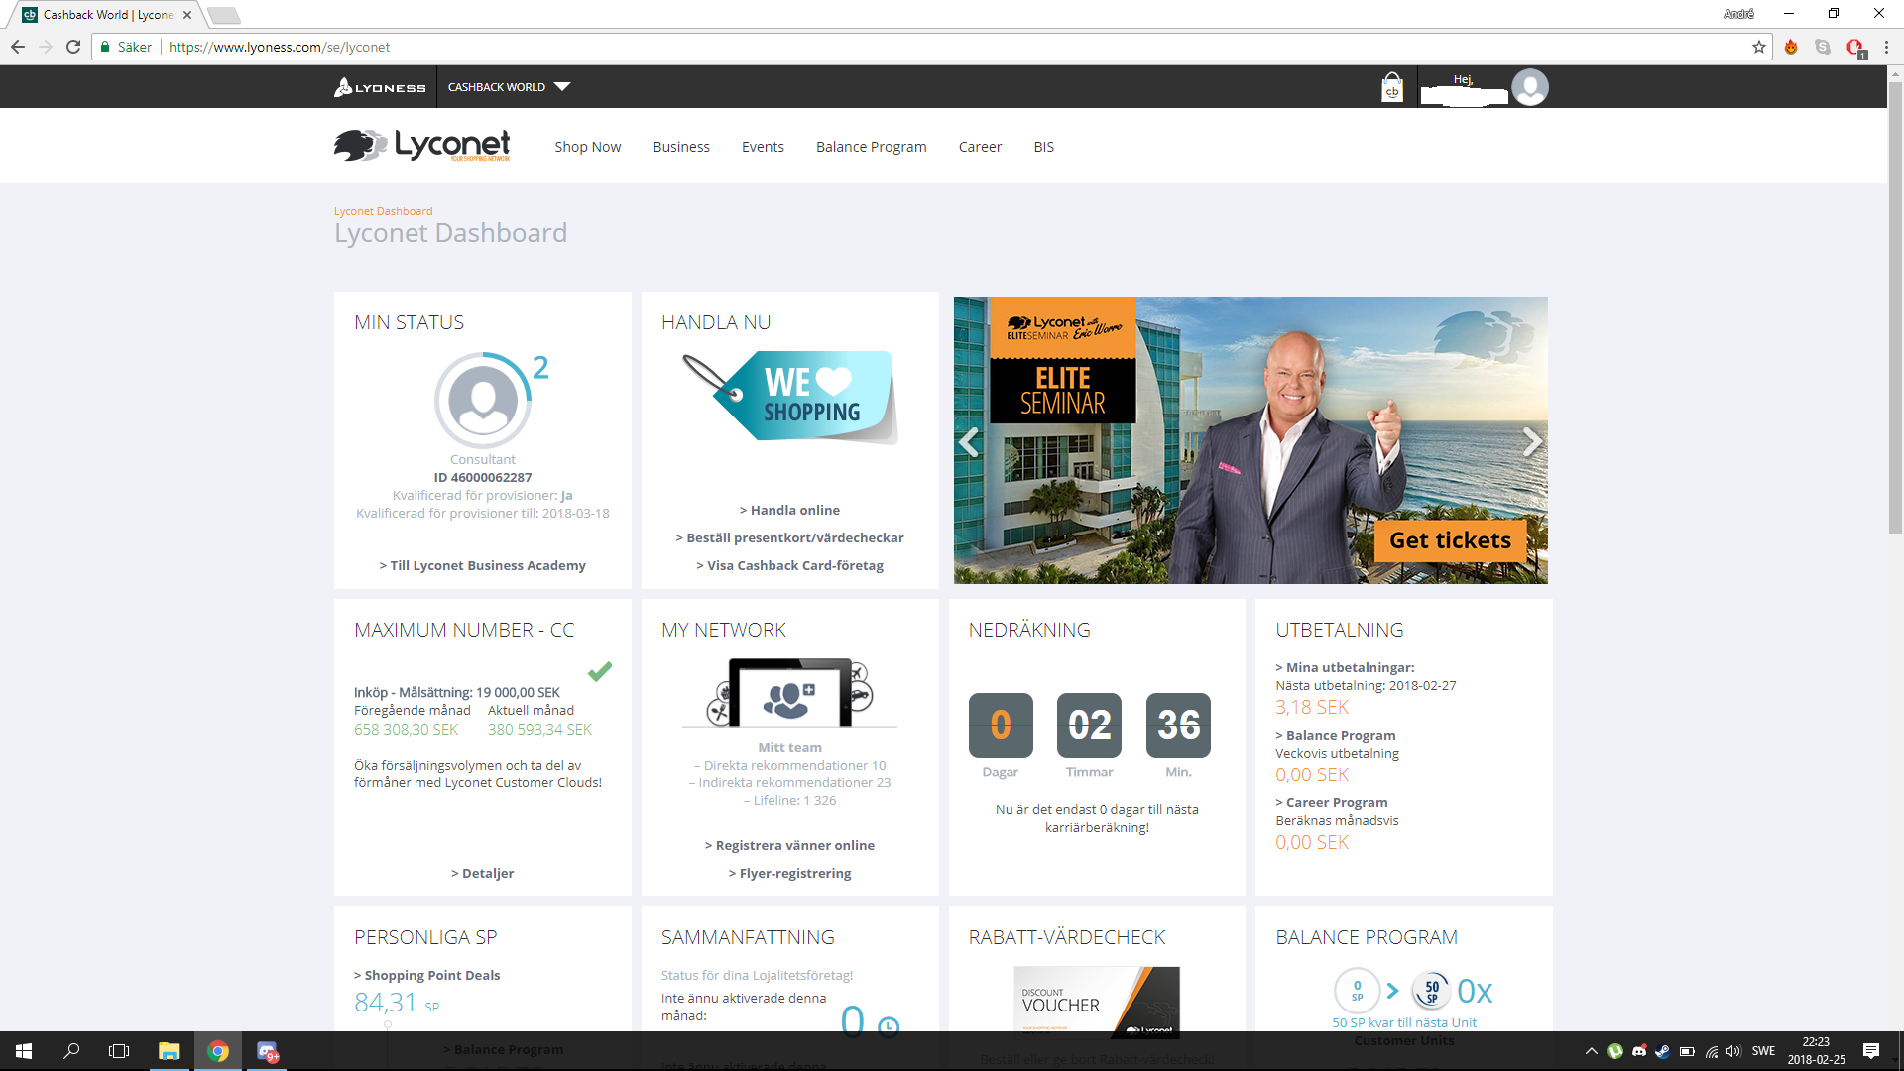Click the We Love Shopping tag image
Image resolution: width=1904 pixels, height=1071 pixels.
click(790, 397)
